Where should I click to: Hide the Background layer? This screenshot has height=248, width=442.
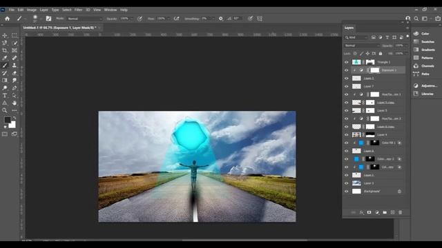coord(347,192)
